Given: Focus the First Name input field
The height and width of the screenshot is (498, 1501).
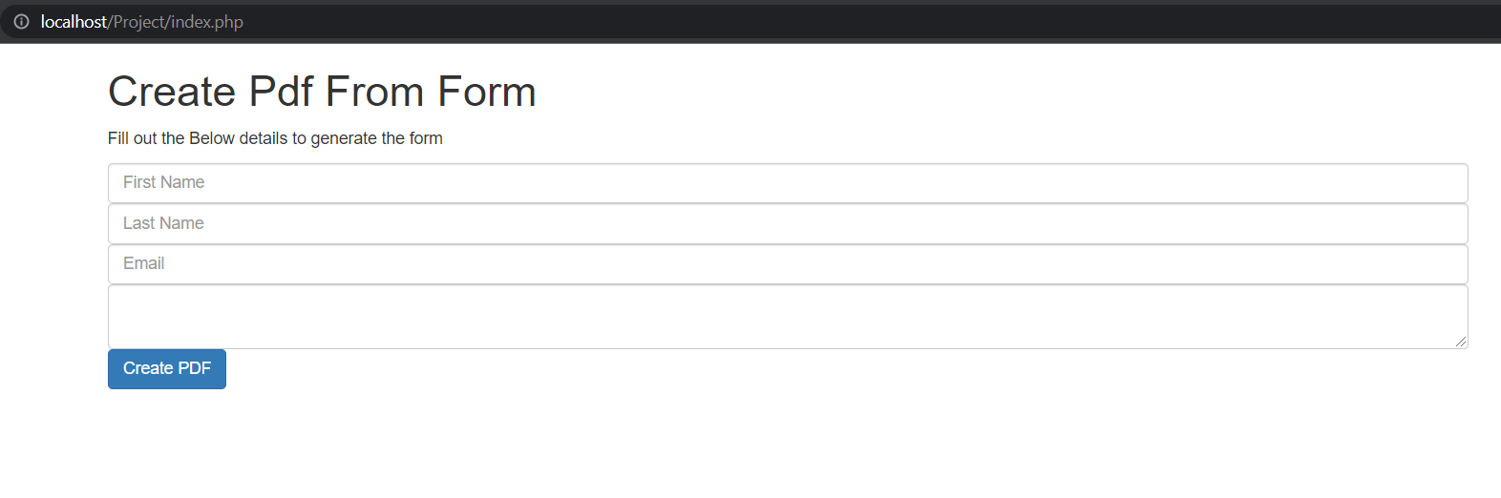Looking at the screenshot, I should pyautogui.click(x=788, y=182).
